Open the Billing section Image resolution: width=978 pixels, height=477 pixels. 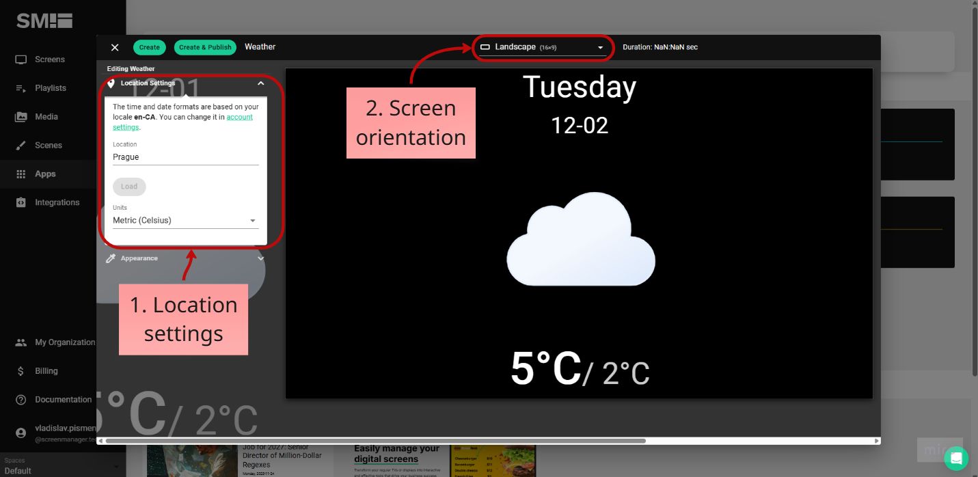click(46, 370)
